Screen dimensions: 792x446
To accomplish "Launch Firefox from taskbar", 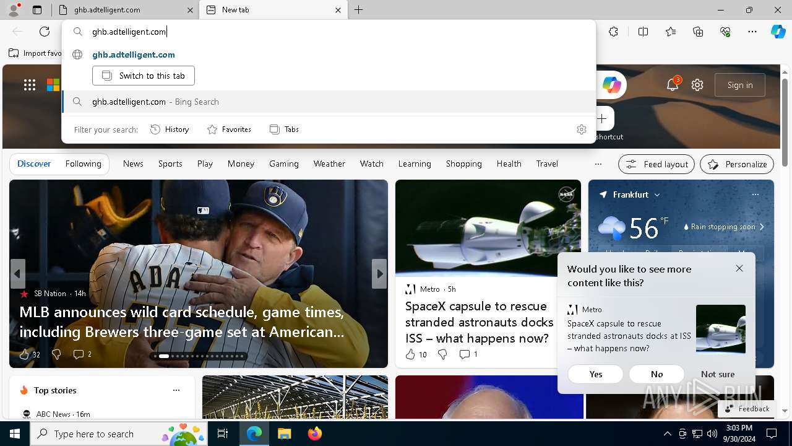I will 314,434.
